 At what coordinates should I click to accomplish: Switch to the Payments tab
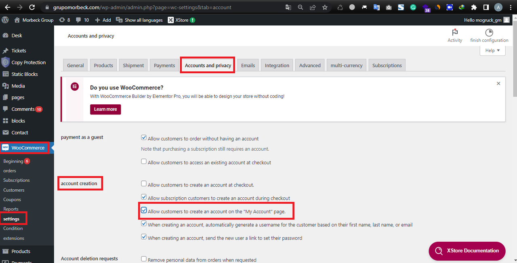pos(164,65)
